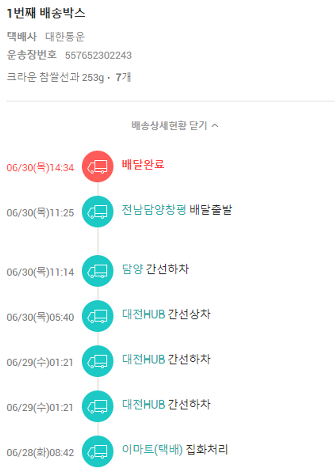
Task: Click the truck icon beside 이마트(택배) 집화처리
Action: click(x=98, y=451)
